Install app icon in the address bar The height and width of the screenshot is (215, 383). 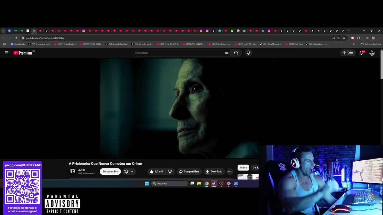point(333,38)
